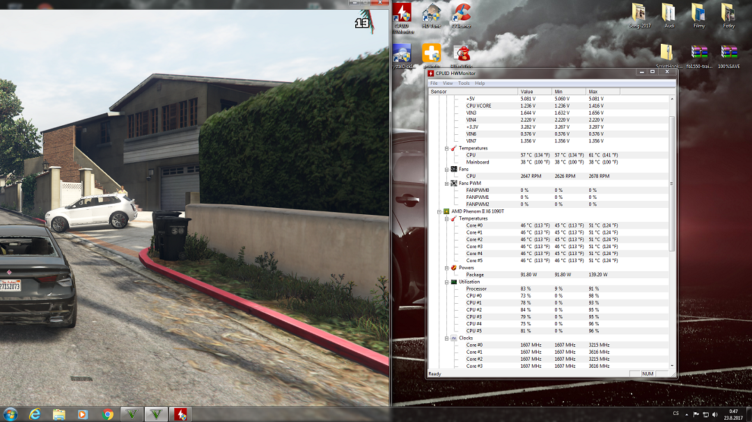Screen dimensions: 752x422
Task: Click the network icon in system tray
Action: (705, 414)
